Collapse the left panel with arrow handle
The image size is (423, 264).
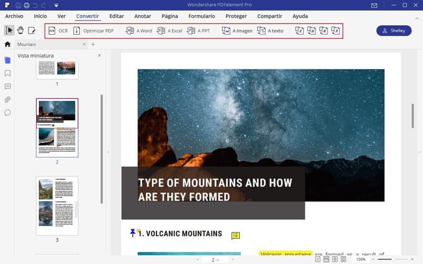tap(108, 152)
